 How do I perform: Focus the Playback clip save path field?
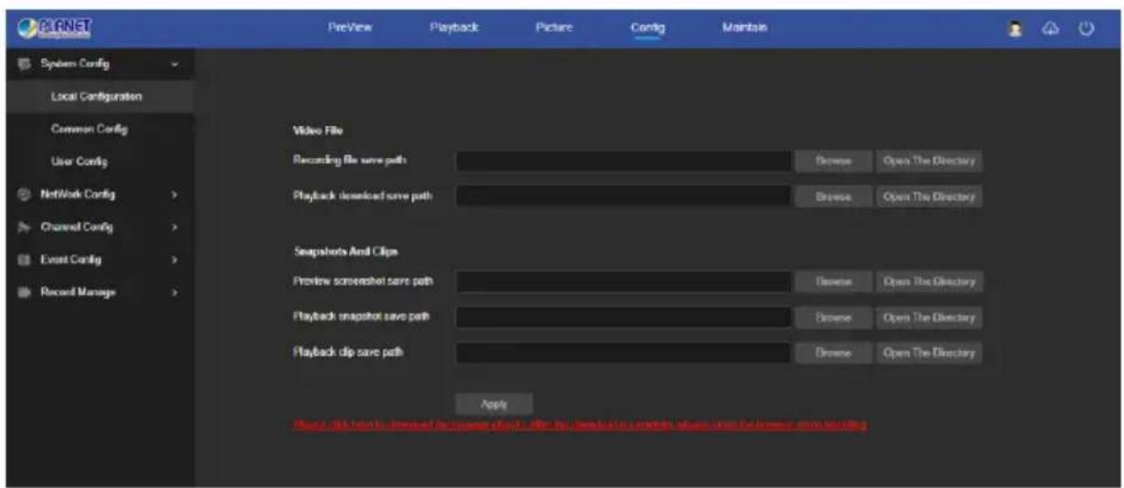point(623,353)
